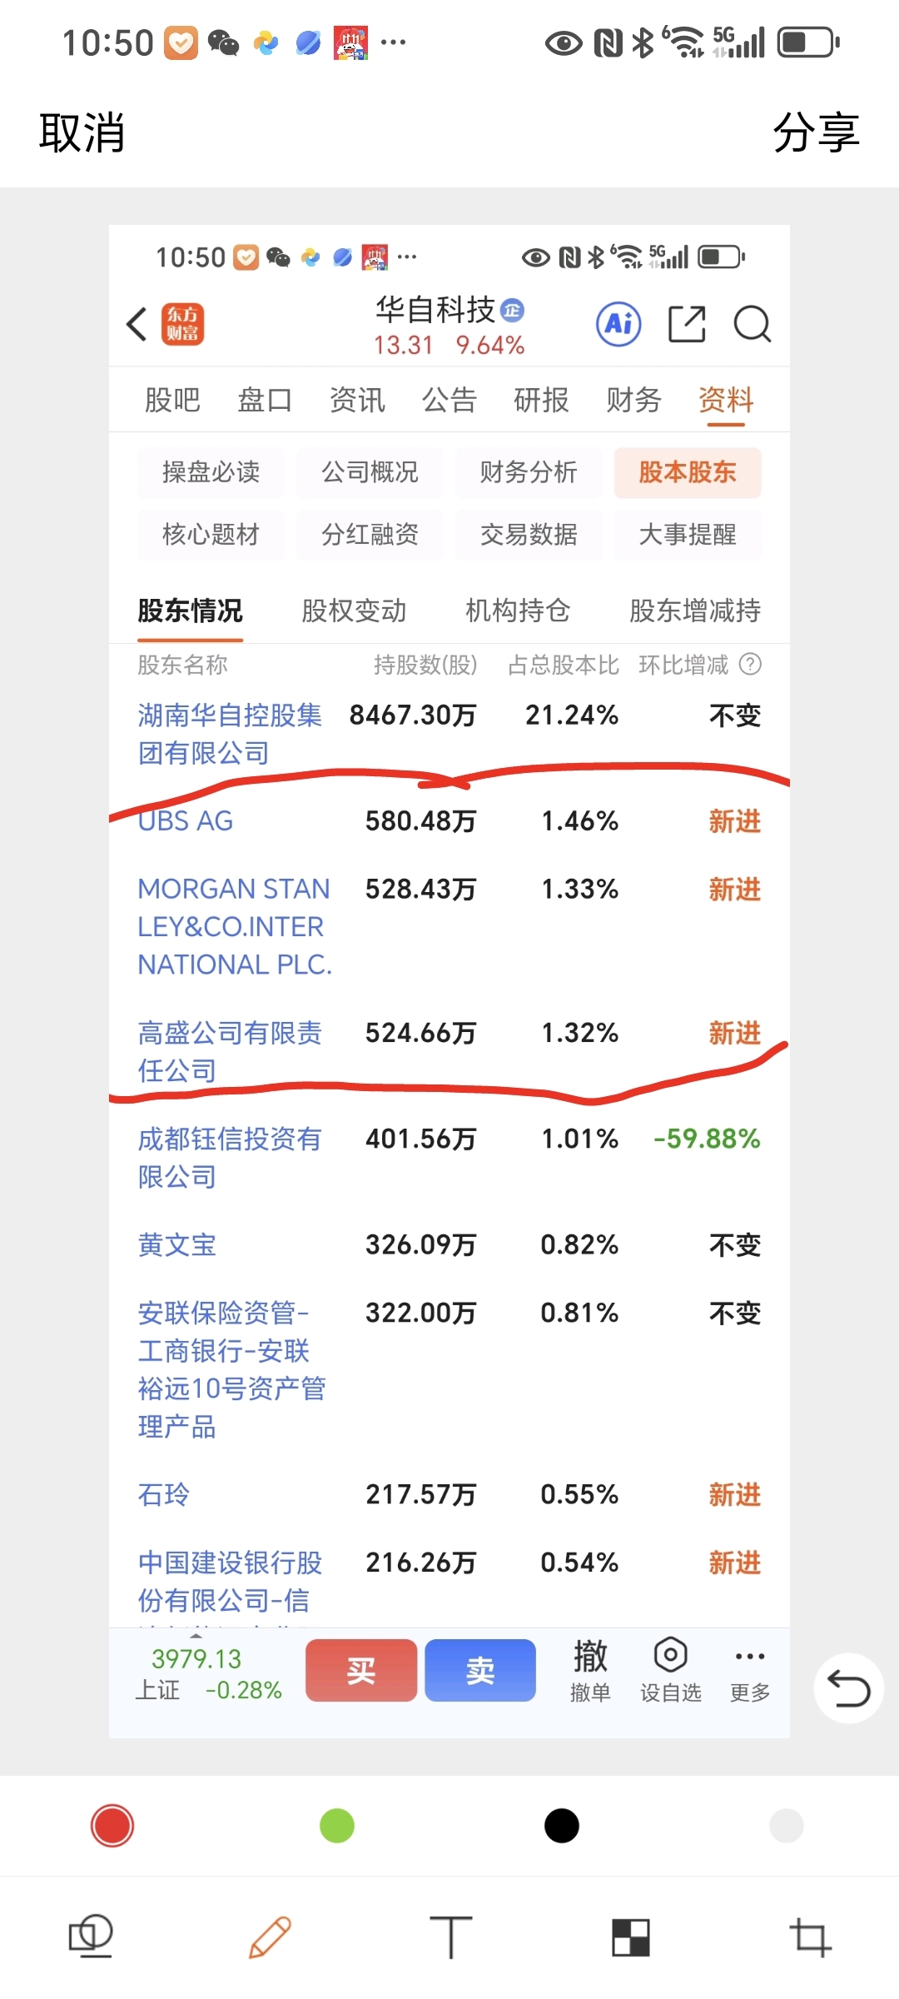Image resolution: width=899 pixels, height=1999 pixels.
Task: Open the shapes tool in bottom toolbar
Action: pos(90,1937)
